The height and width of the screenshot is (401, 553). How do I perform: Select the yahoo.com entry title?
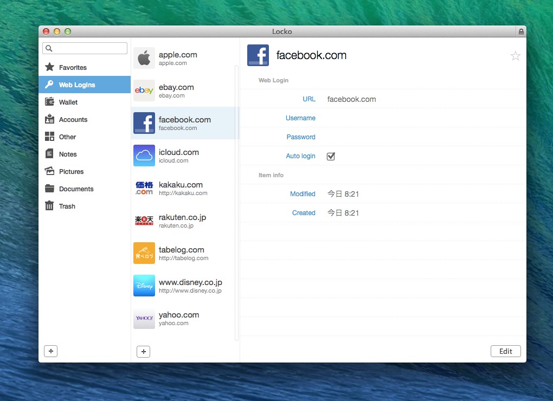(179, 315)
